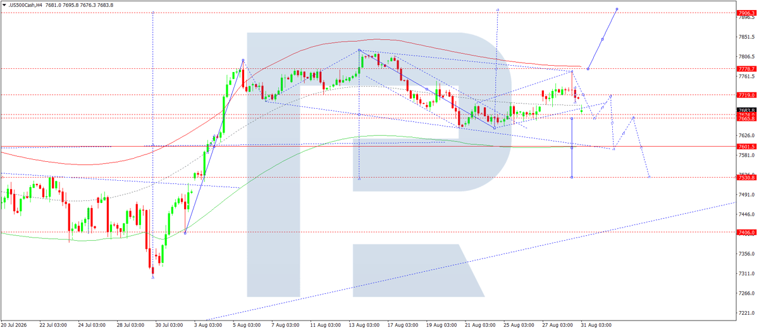Screen dimensions: 759x330
Task: Open the chart dropdown arrow beside .US500Cash
Action: 4,5
